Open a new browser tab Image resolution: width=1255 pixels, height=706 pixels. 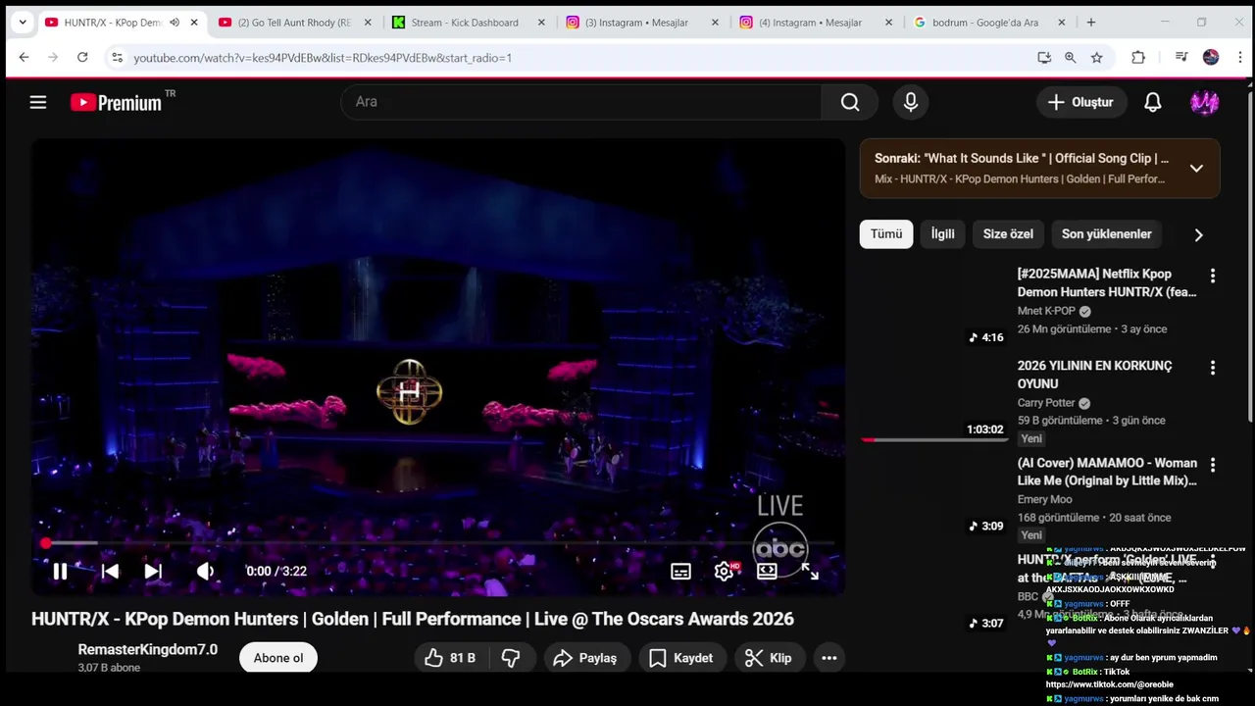pyautogui.click(x=1091, y=23)
